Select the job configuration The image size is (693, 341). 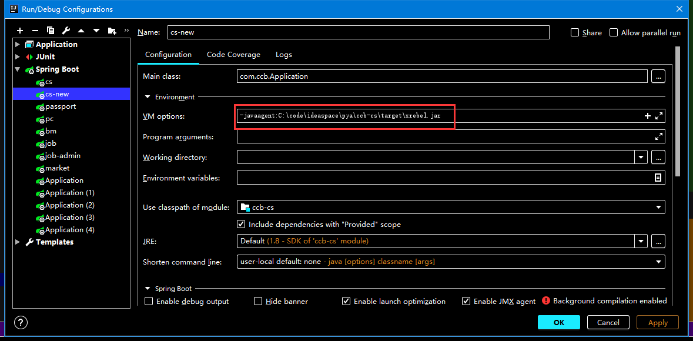pos(51,143)
